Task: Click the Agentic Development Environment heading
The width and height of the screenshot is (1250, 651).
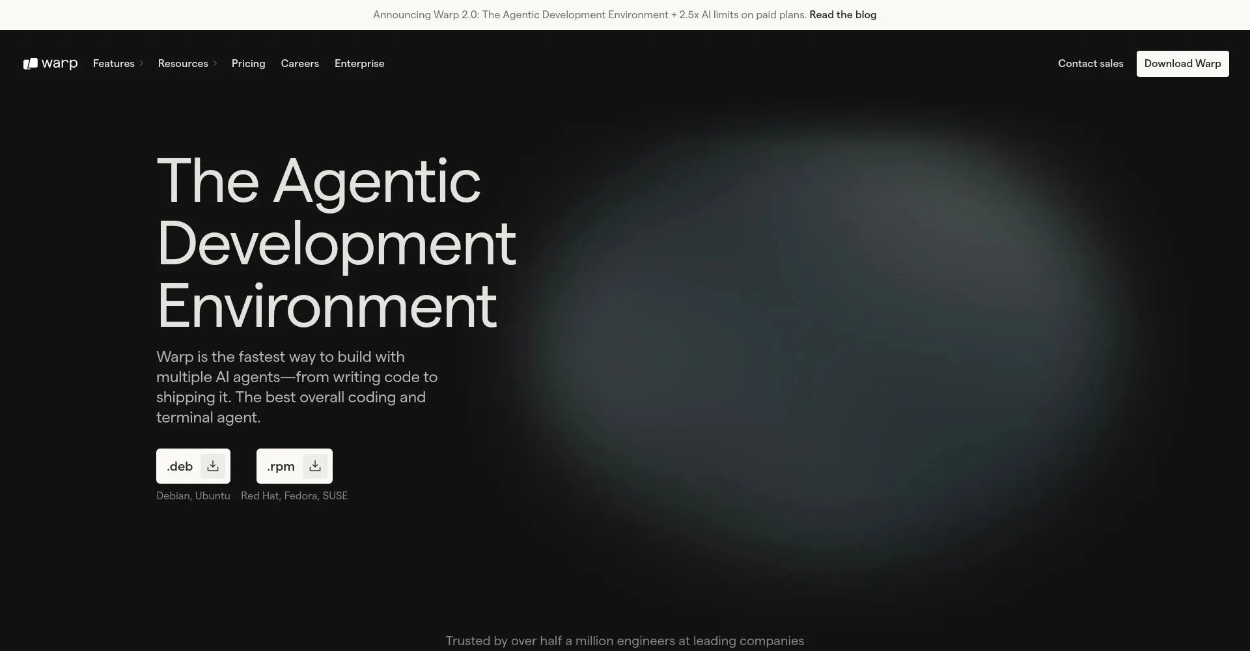Action: click(x=337, y=242)
